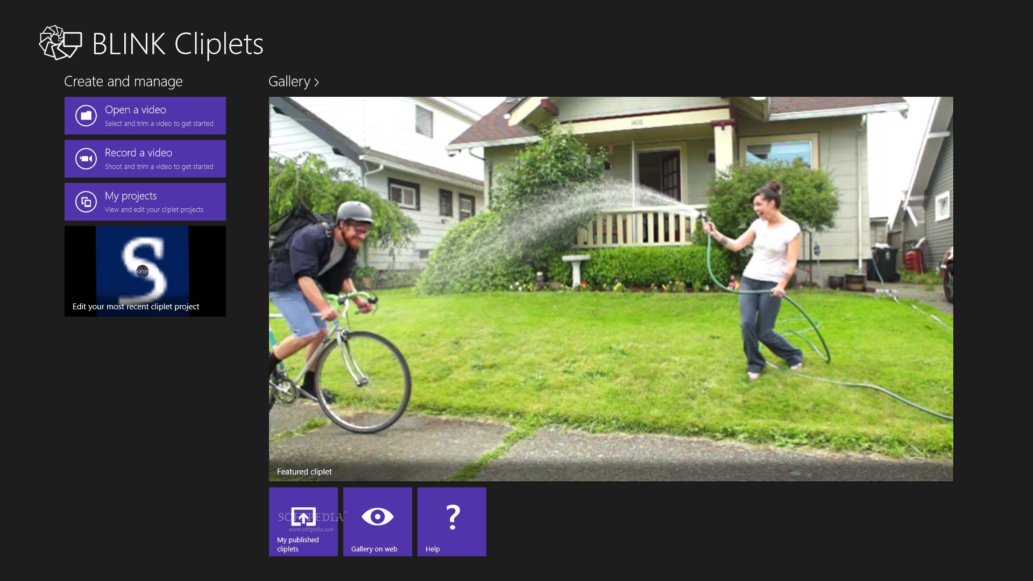Click the My published cliplets label

(x=298, y=544)
